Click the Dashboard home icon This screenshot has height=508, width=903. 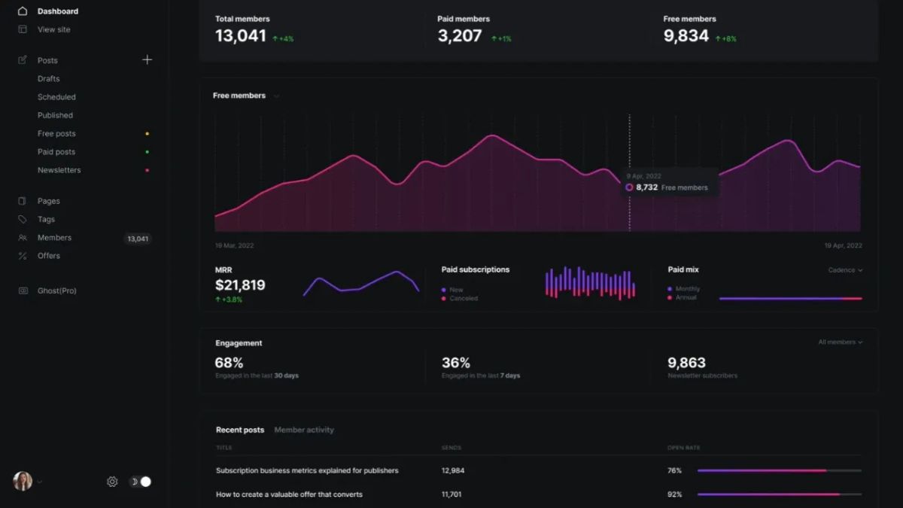click(x=23, y=11)
